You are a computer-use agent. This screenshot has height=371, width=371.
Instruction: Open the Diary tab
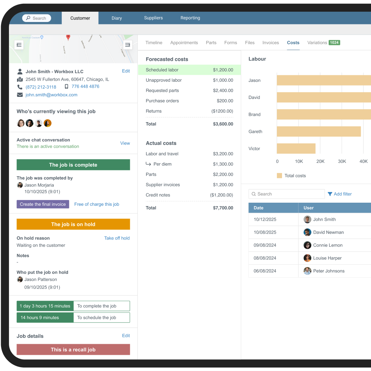point(116,18)
